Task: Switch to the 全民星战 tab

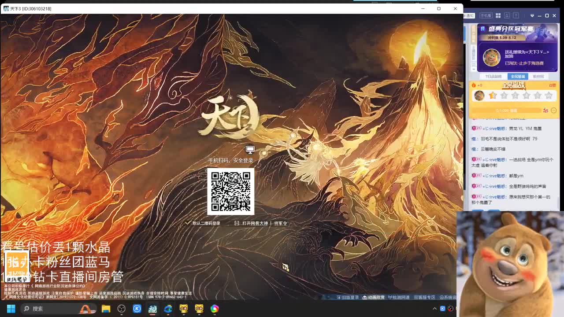Action: 518,76
